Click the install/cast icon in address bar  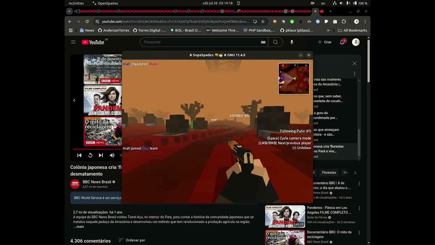point(255,21)
